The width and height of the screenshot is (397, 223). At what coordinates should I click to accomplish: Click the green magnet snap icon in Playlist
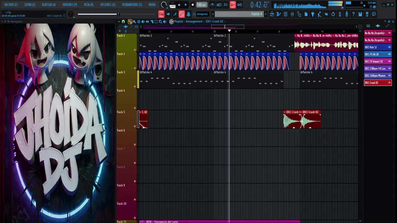[x=123, y=21]
